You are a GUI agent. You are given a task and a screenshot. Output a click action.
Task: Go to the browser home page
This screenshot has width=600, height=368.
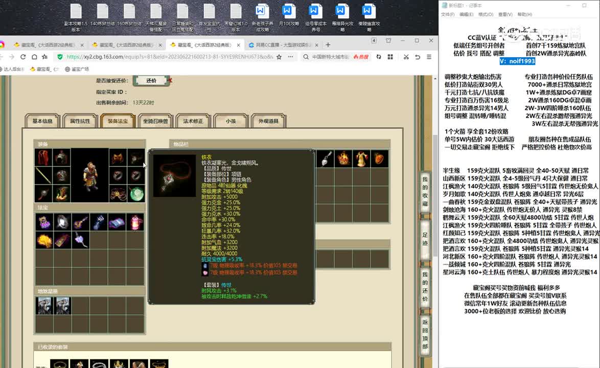coord(34,57)
